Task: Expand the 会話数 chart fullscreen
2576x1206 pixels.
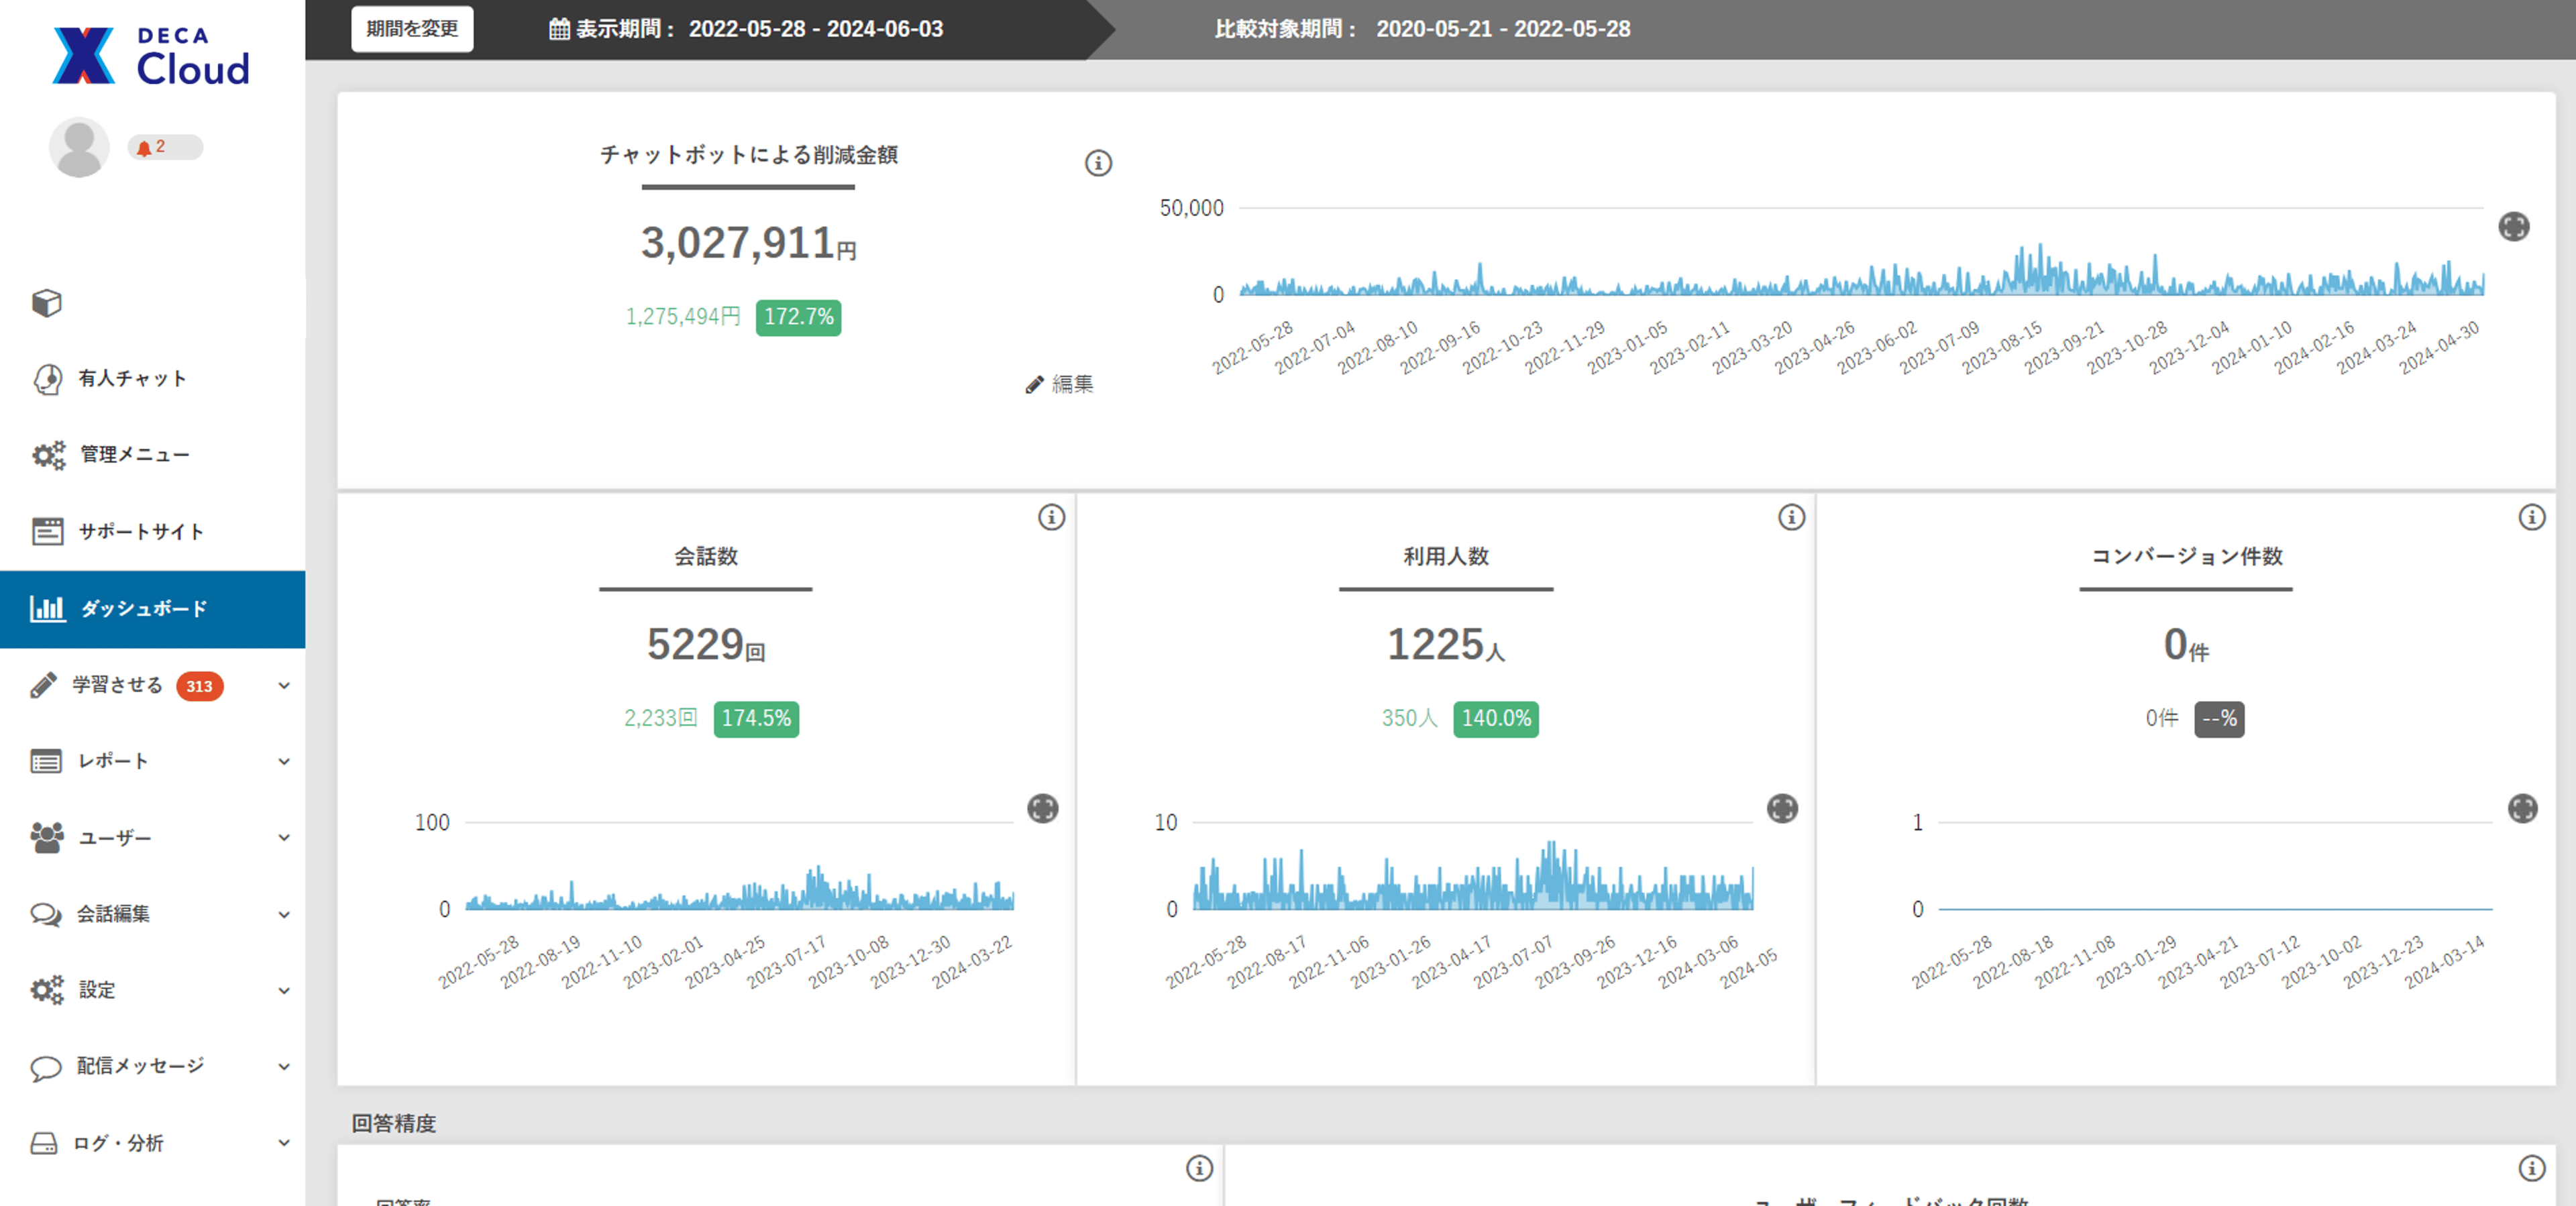Action: click(1042, 808)
